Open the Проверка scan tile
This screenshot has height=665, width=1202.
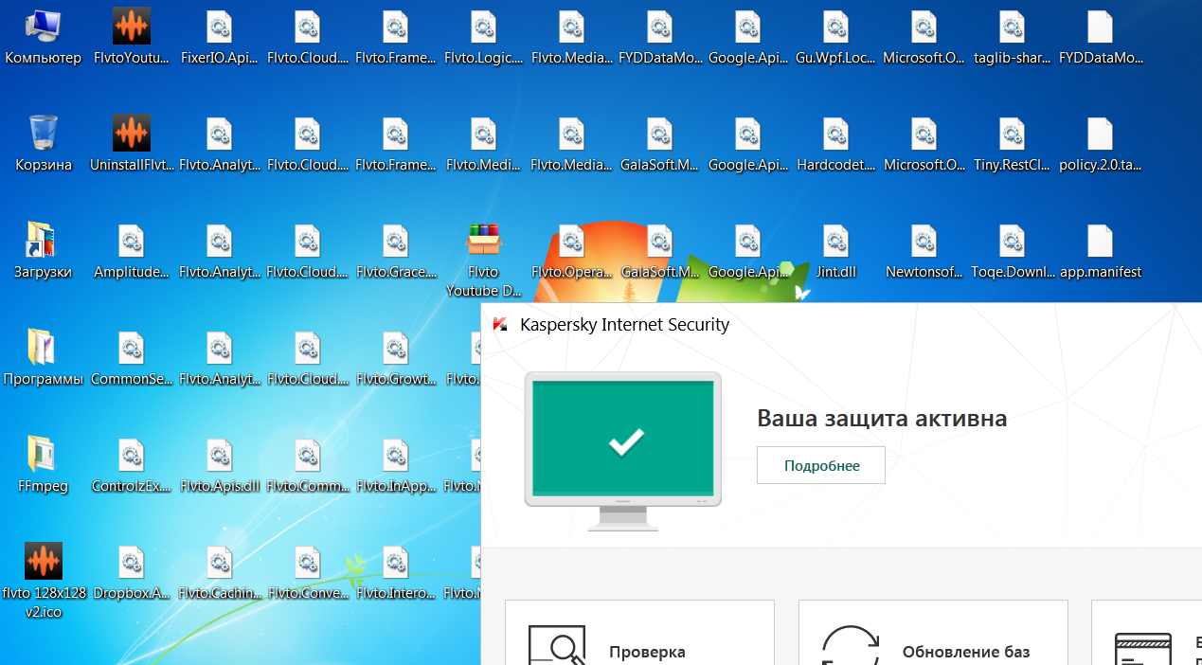(x=639, y=632)
